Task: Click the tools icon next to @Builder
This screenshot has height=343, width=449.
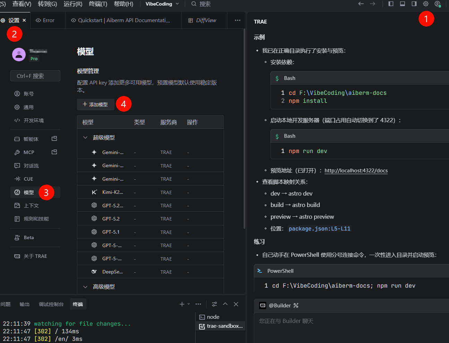Action: 296,305
